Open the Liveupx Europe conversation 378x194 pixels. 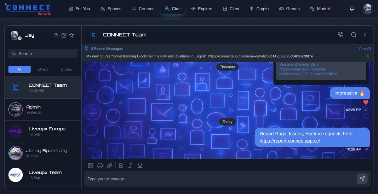(43, 131)
